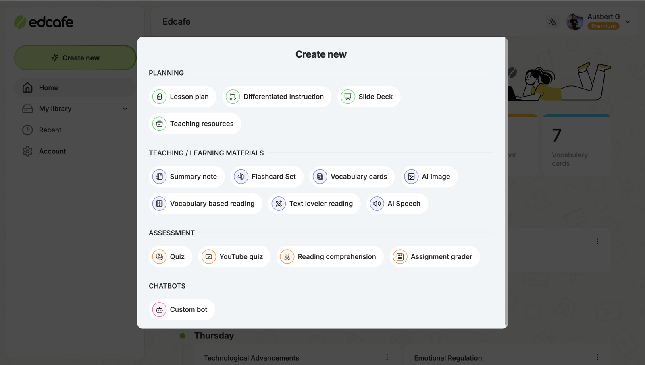
Task: Open the language translation icon
Action: (552, 22)
